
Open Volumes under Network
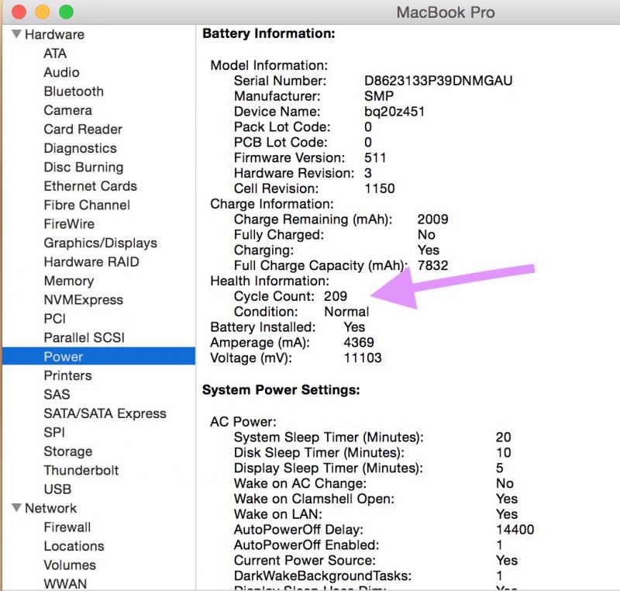click(70, 565)
